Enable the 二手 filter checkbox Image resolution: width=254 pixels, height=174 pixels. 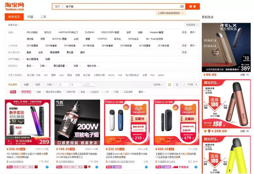tap(103, 92)
